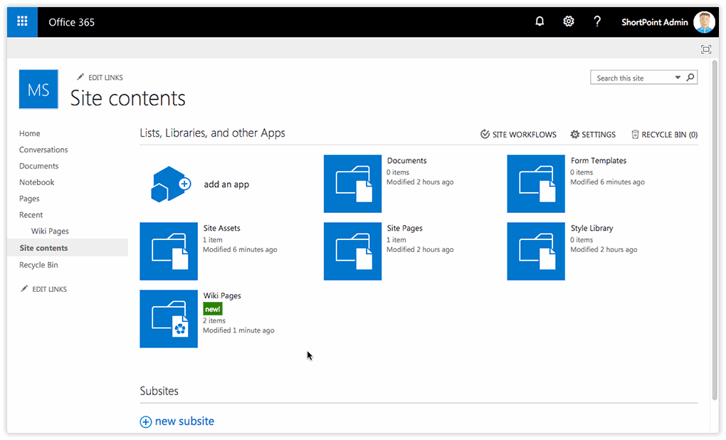This screenshot has width=726, height=440.
Task: Go to Home in left navigation
Action: pos(30,133)
